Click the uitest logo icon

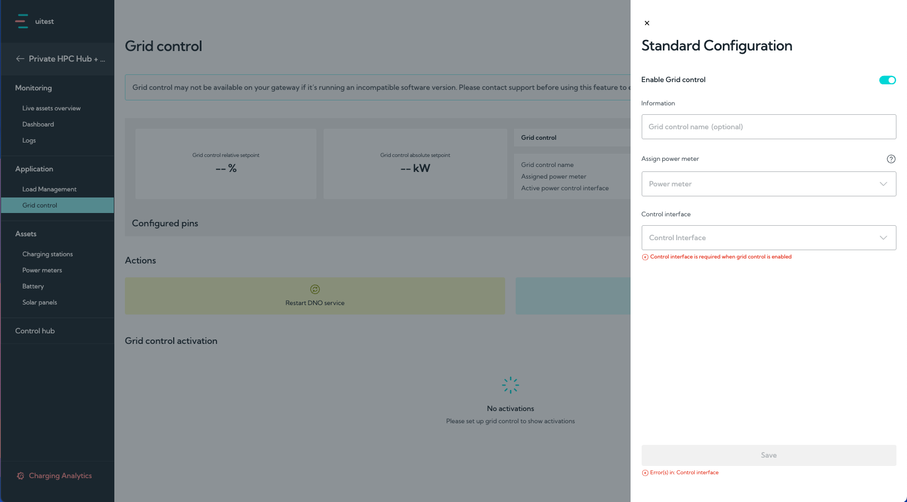(x=22, y=21)
